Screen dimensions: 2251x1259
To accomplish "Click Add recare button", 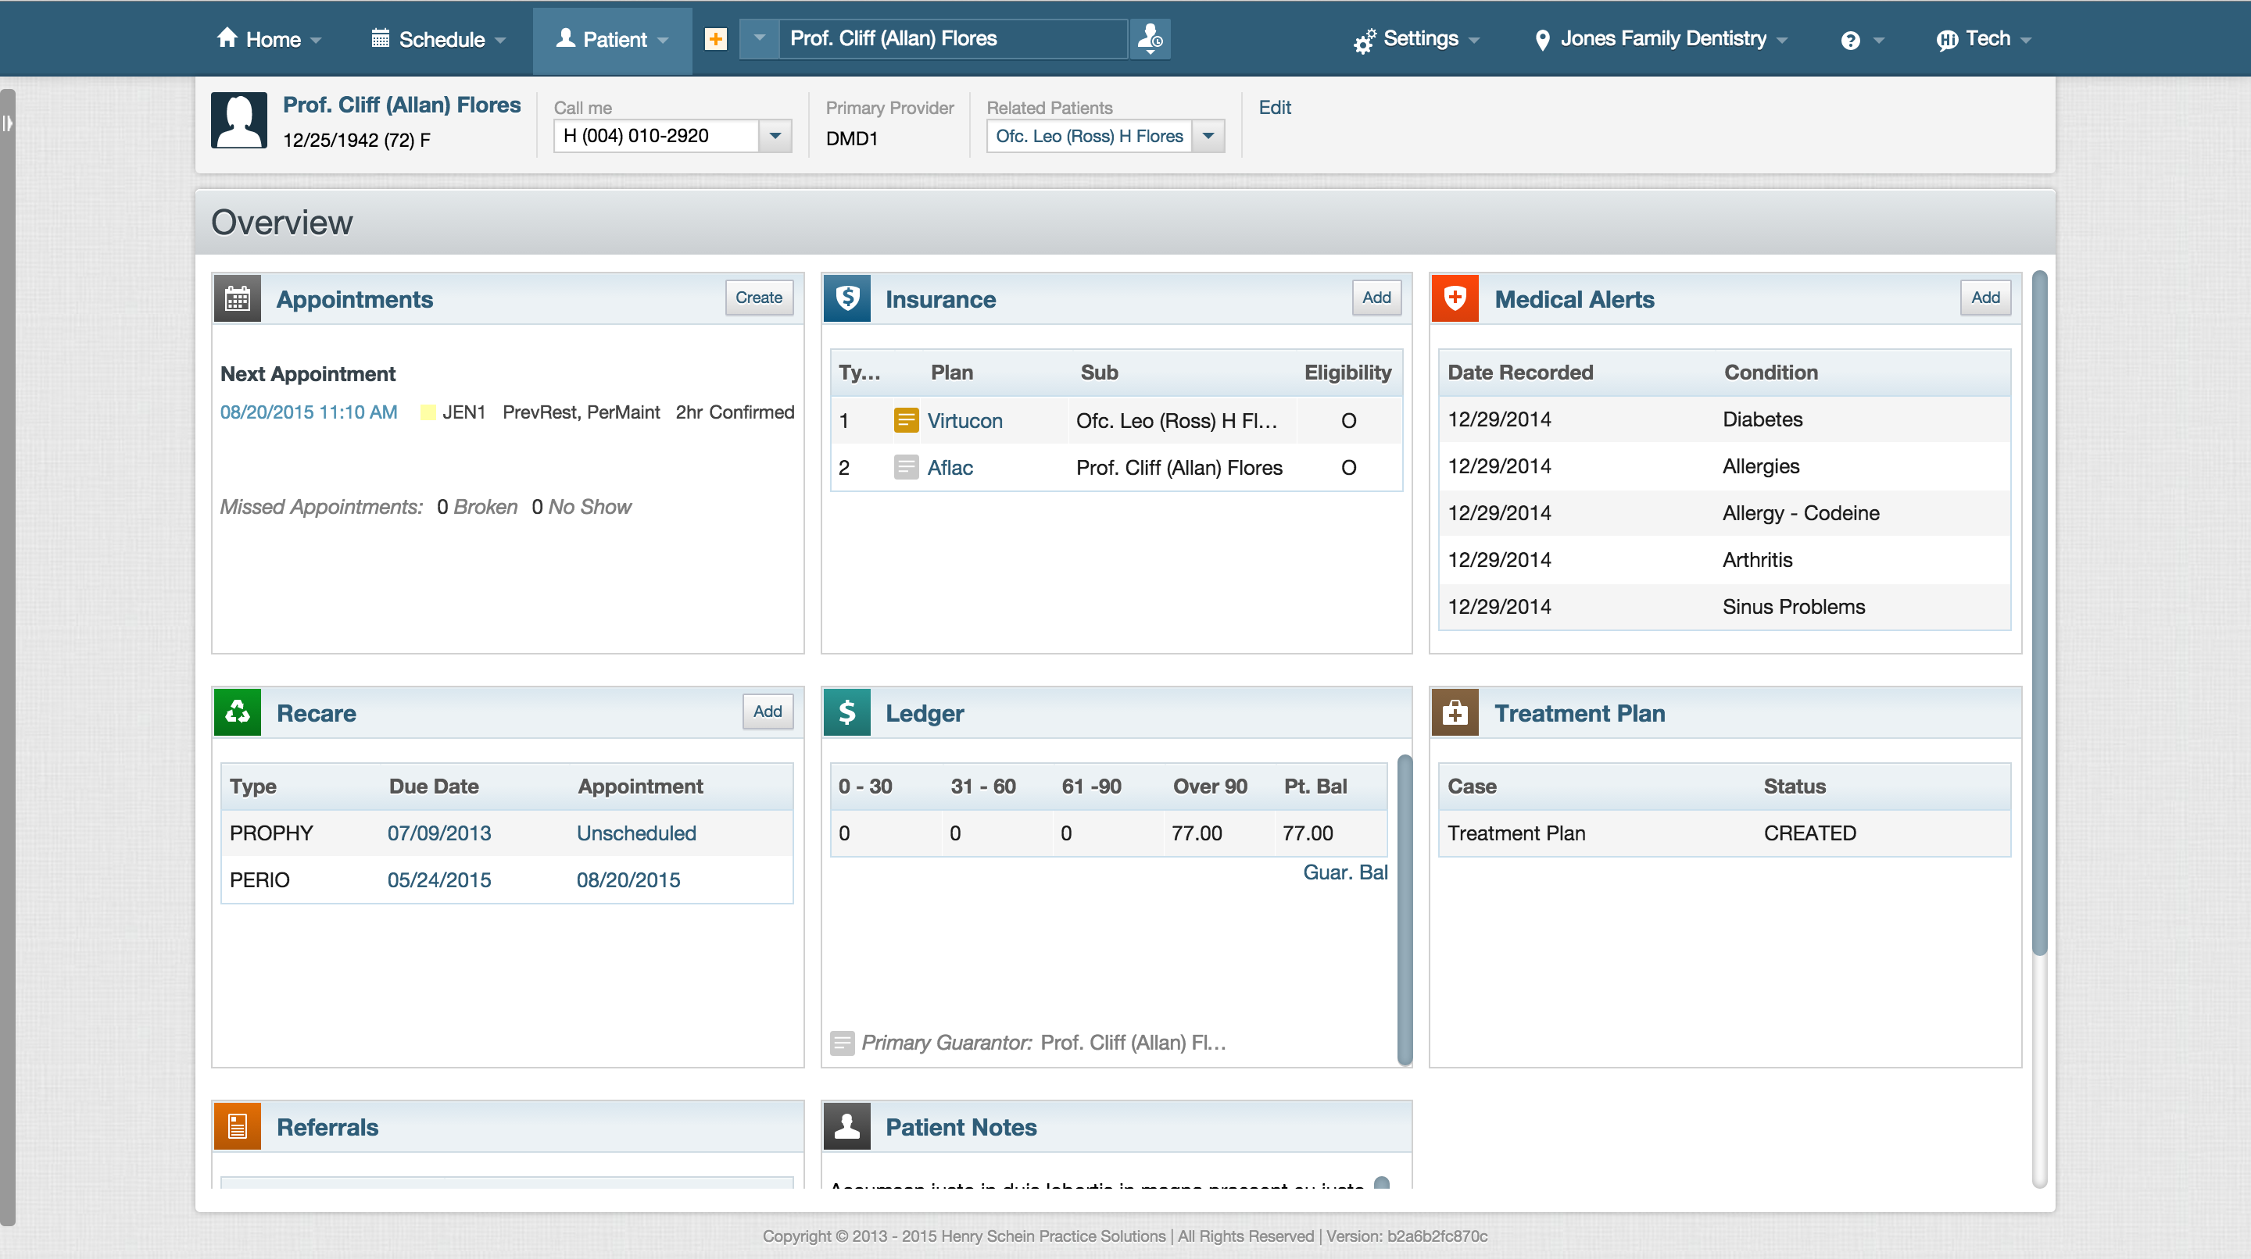I will [x=767, y=712].
